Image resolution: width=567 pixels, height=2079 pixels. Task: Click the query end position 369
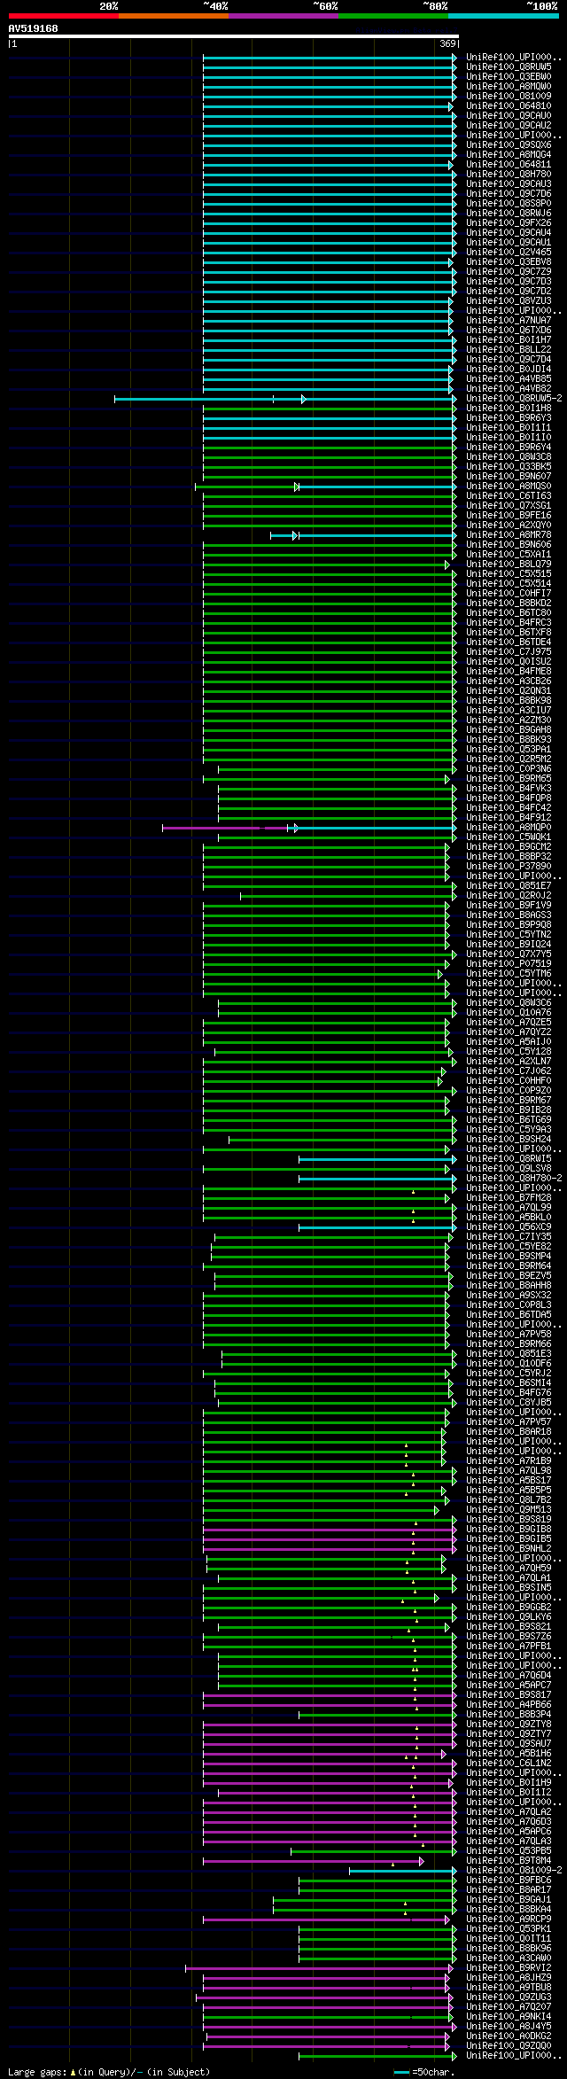(447, 43)
